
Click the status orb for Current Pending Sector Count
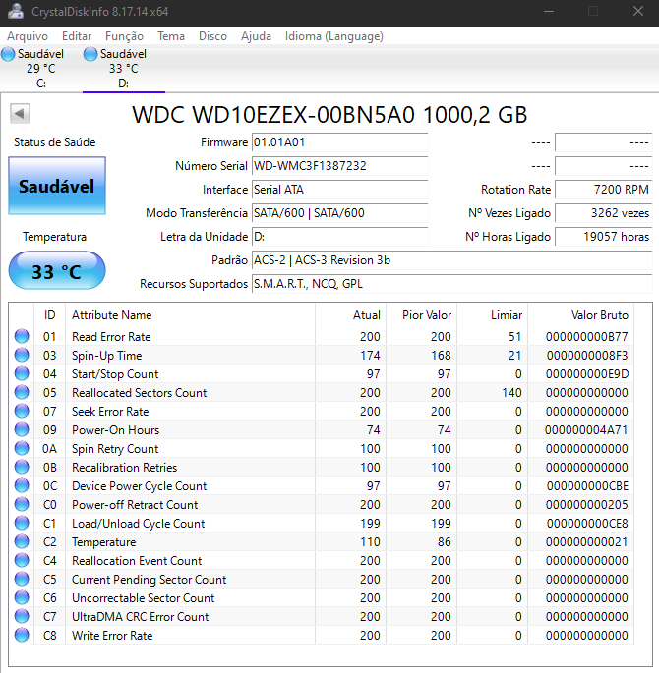click(22, 579)
